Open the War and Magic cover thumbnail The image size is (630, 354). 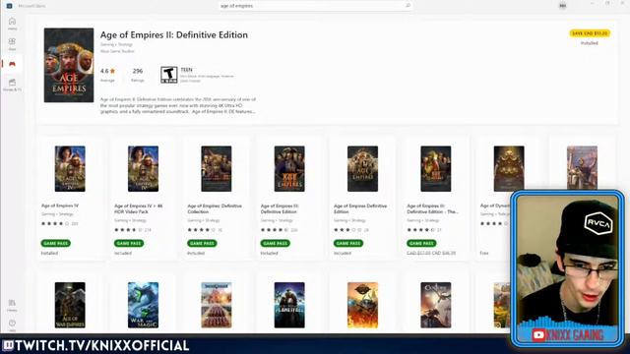click(x=143, y=305)
